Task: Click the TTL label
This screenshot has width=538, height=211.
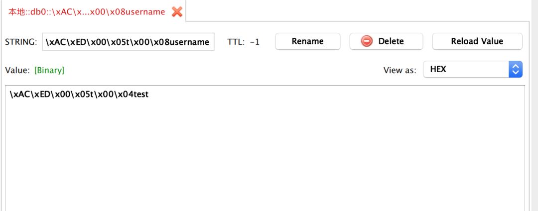Action: coord(236,42)
